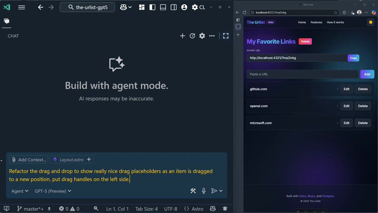Delete the My Favorite Links list

pyautogui.click(x=305, y=41)
